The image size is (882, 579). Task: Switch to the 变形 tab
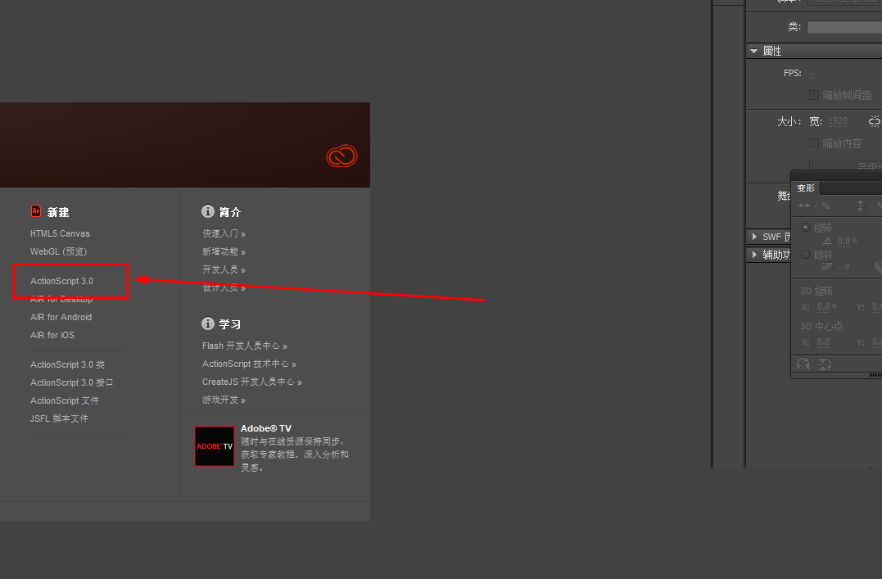point(806,188)
